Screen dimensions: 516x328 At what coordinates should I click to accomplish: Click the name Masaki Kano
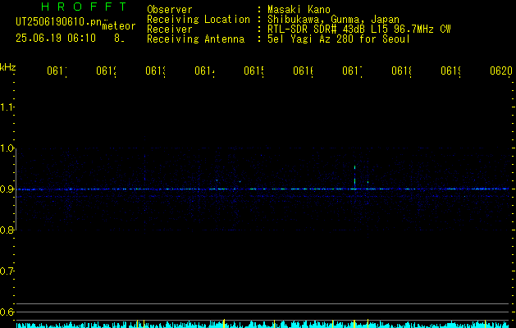299,10
